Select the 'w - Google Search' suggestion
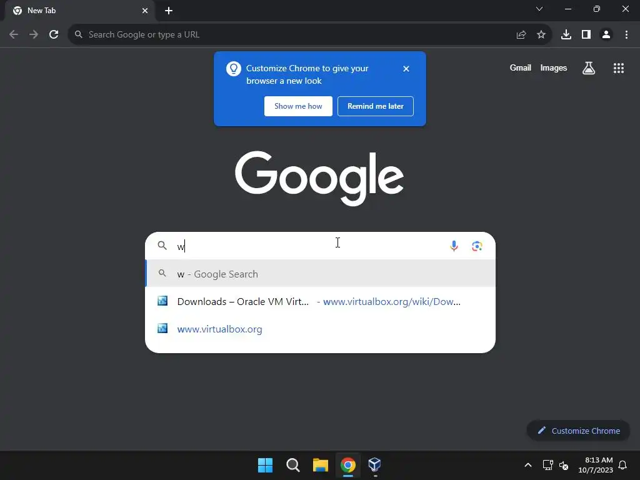The width and height of the screenshot is (640, 480). click(321, 274)
